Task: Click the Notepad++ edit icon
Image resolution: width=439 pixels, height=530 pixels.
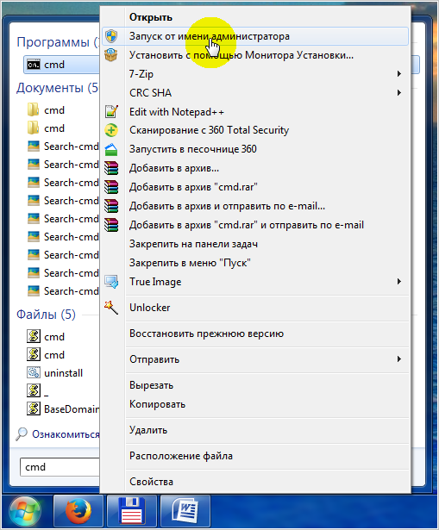Action: coord(111,111)
